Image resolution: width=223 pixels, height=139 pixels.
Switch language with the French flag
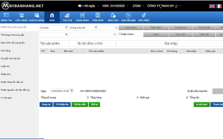(x=219, y=6)
